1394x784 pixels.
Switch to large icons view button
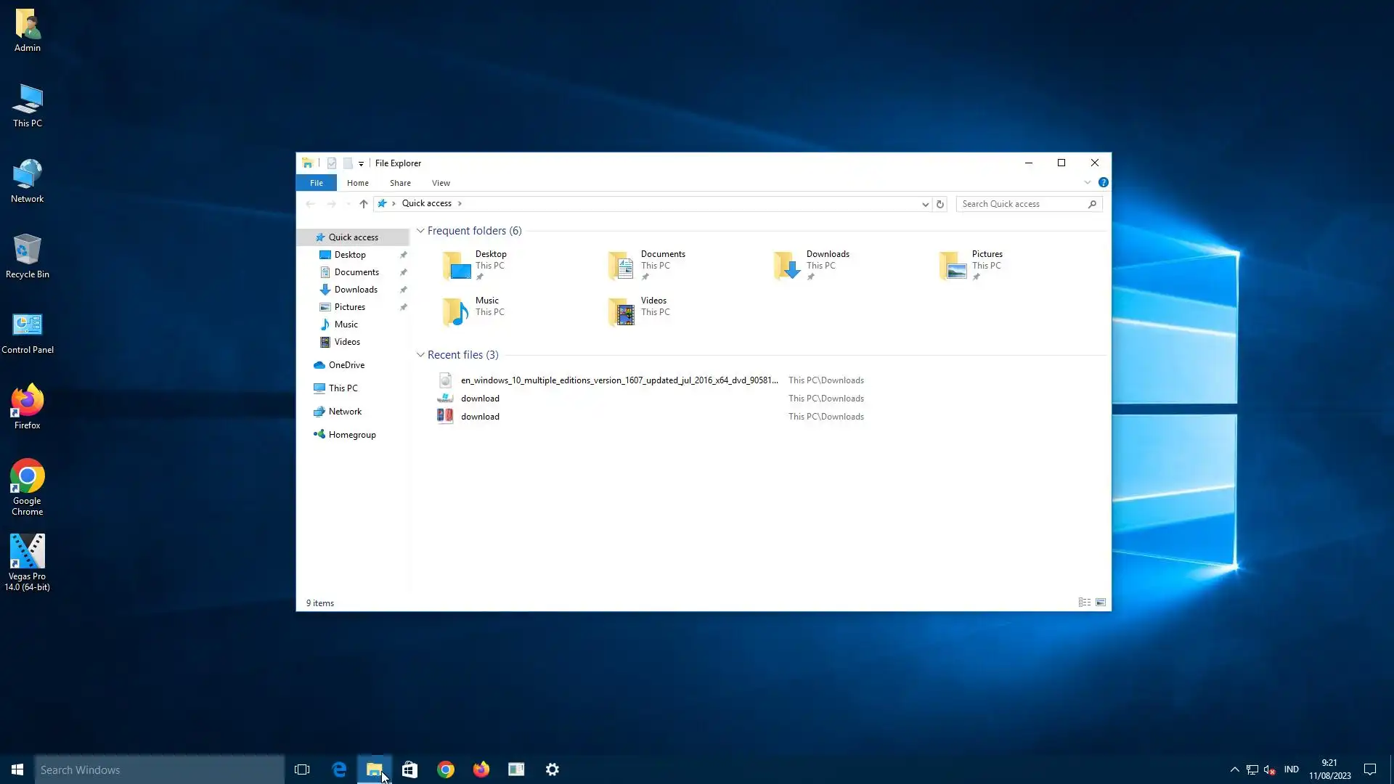1101,603
